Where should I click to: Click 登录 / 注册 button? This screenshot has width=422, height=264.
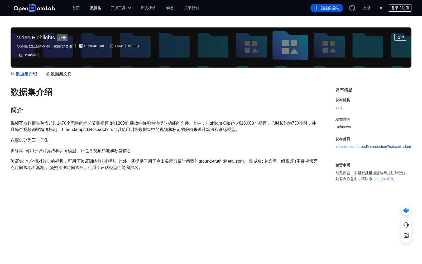pos(400,8)
